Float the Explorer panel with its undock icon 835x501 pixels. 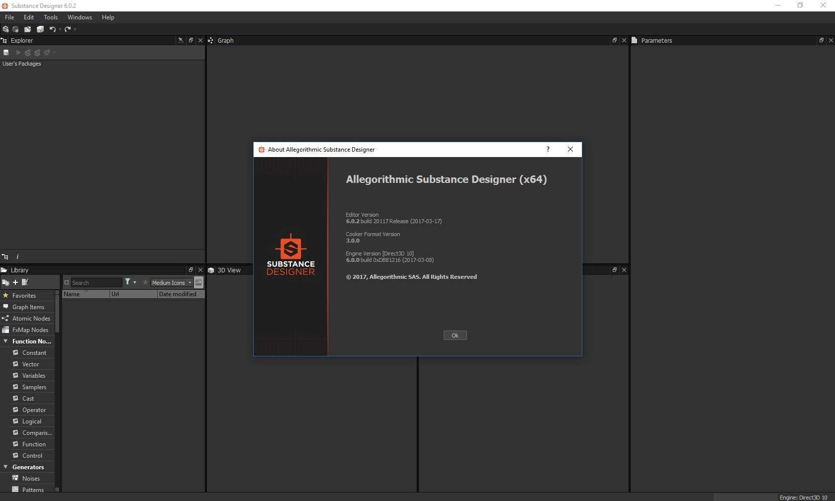tap(190, 40)
